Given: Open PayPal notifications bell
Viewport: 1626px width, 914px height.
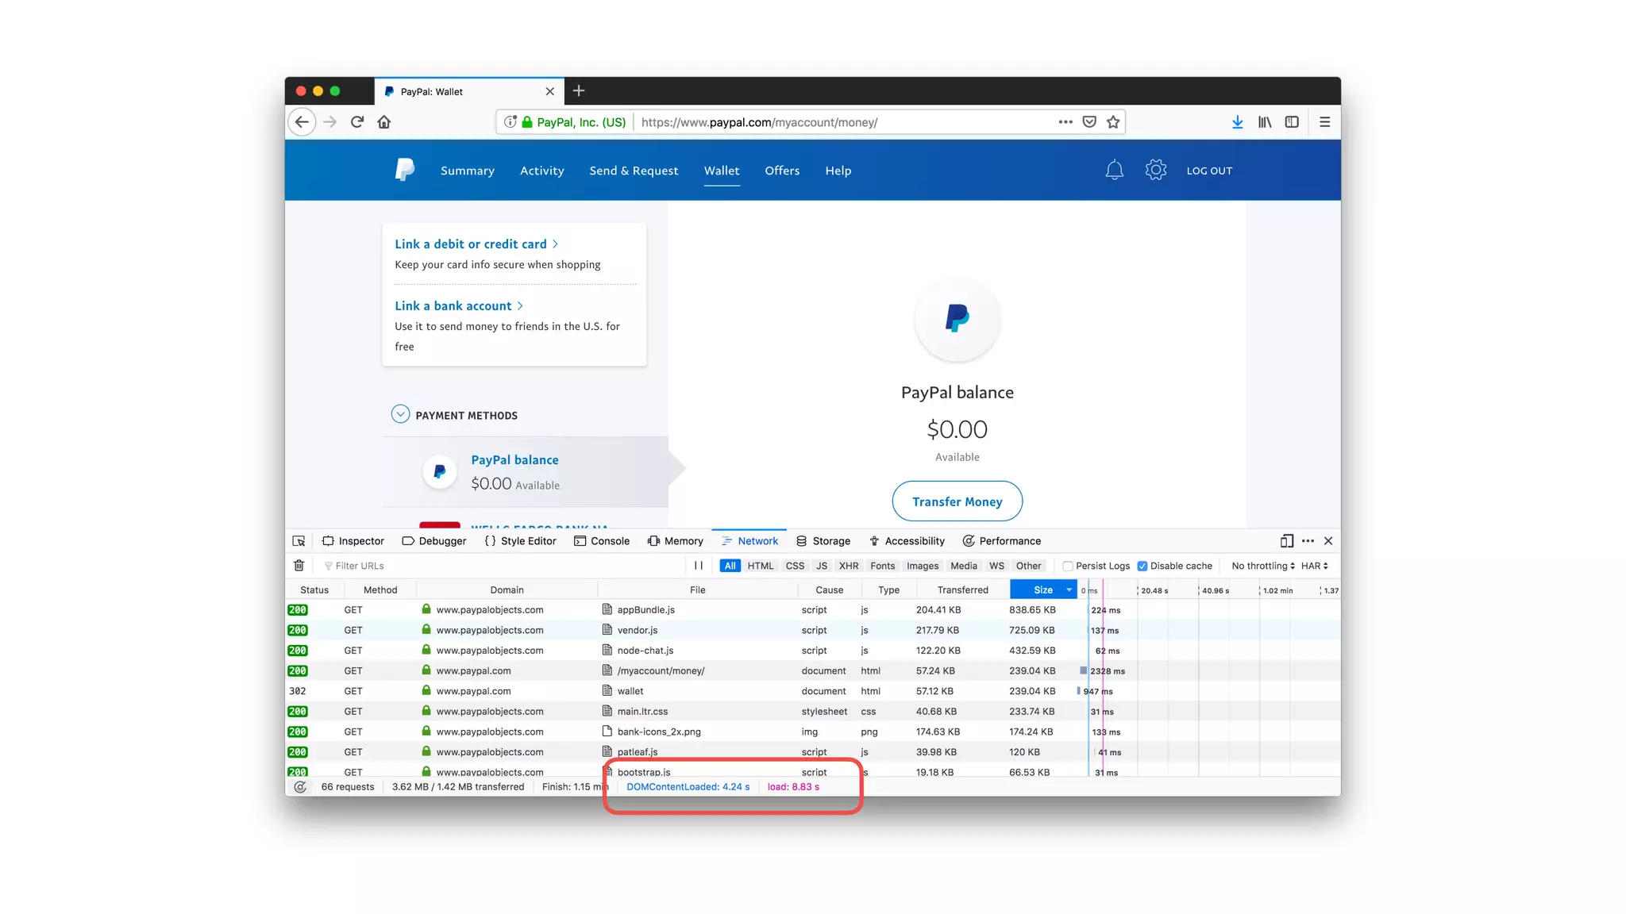Looking at the screenshot, I should coord(1114,170).
